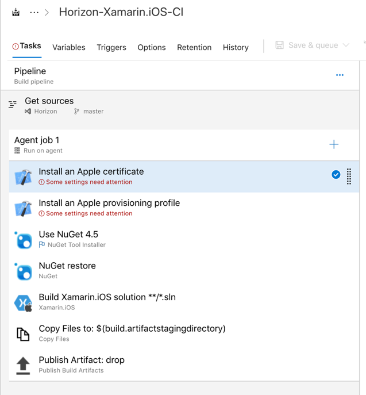Click the NuGet restore icon
This screenshot has width=366, height=395.
coord(24,272)
